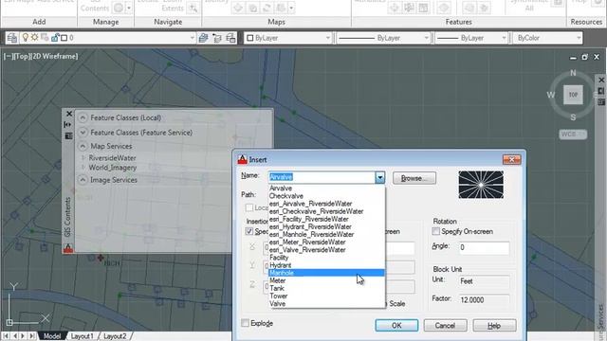
Task: Click the viewport label [-][Top][2D Wireframe]
Action: [41, 56]
